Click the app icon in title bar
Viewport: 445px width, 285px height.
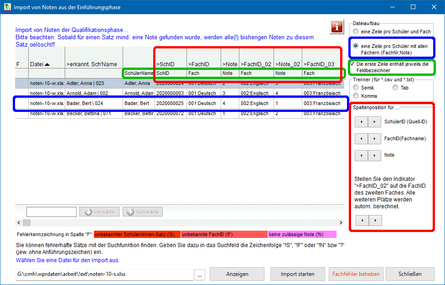coord(7,7)
